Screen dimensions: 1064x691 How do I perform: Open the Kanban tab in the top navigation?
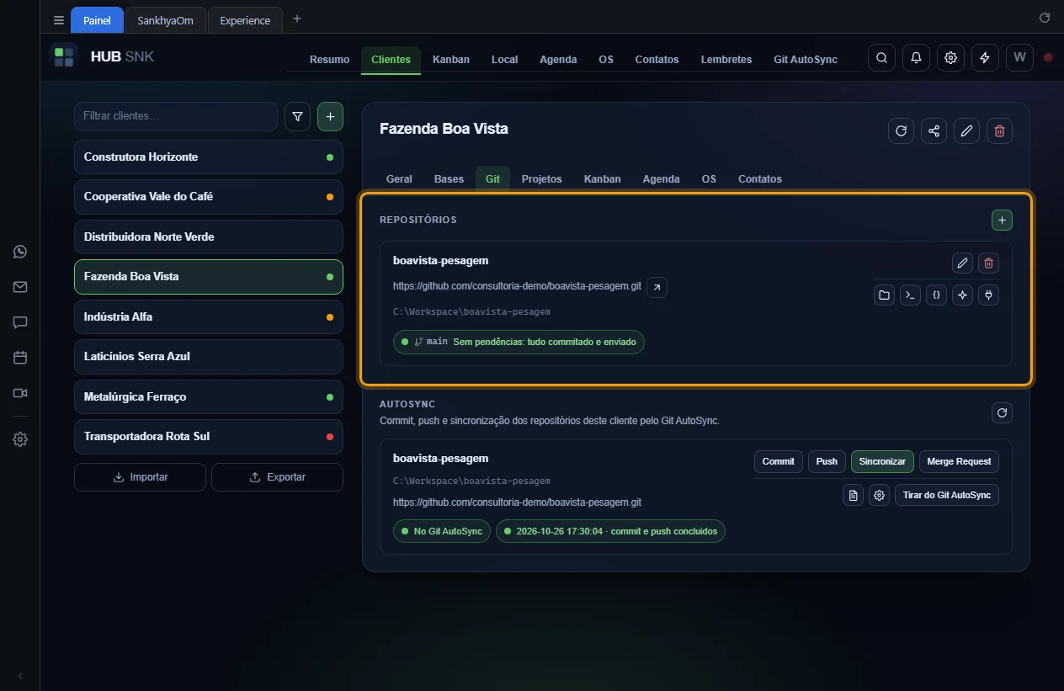[x=451, y=60]
